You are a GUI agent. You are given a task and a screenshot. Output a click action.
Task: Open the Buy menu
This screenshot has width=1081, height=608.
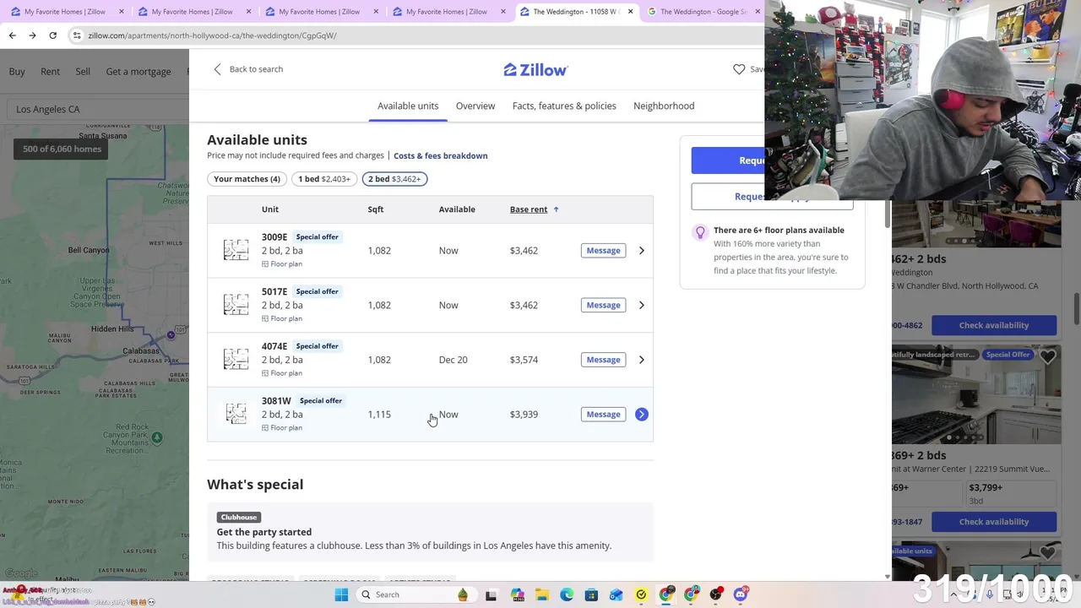pyautogui.click(x=17, y=72)
